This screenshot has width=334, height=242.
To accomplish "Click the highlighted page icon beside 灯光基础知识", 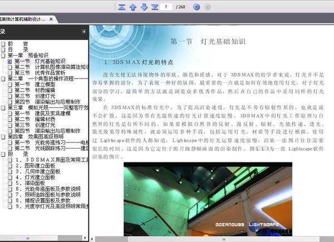I will pos(9,61).
